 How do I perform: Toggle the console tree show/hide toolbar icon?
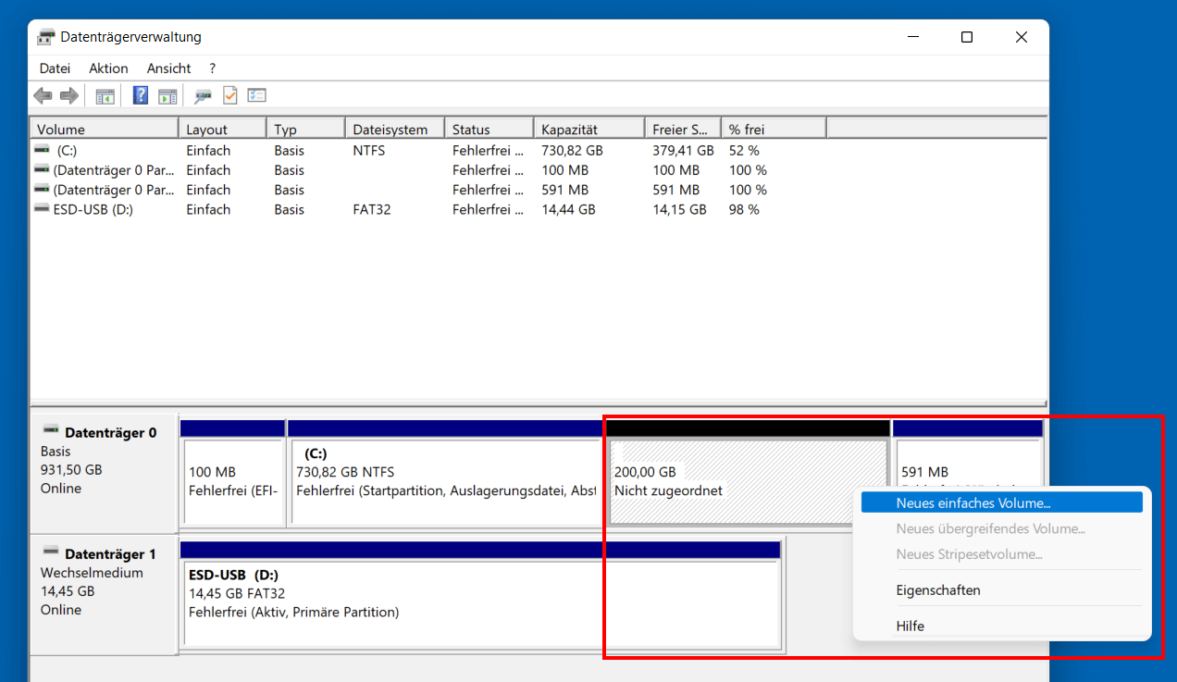(105, 95)
